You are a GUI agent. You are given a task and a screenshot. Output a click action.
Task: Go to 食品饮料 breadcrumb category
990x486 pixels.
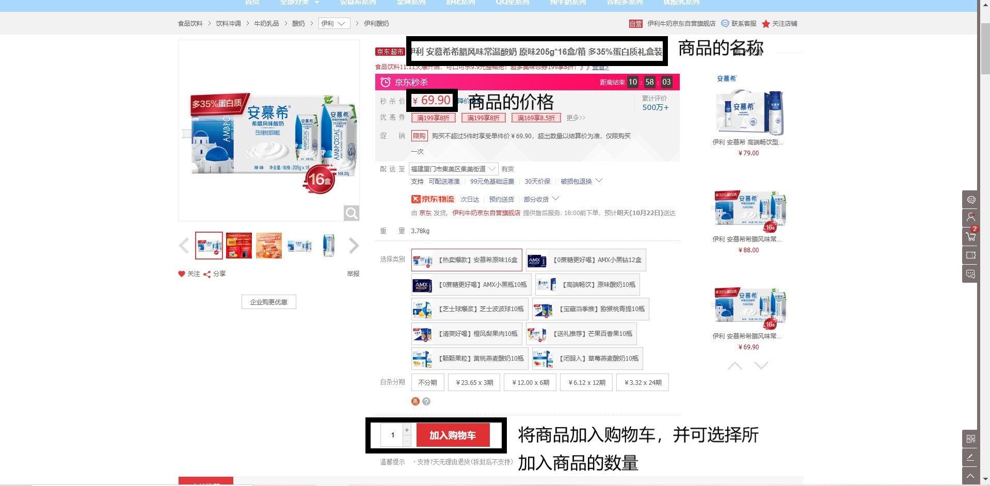tap(190, 24)
